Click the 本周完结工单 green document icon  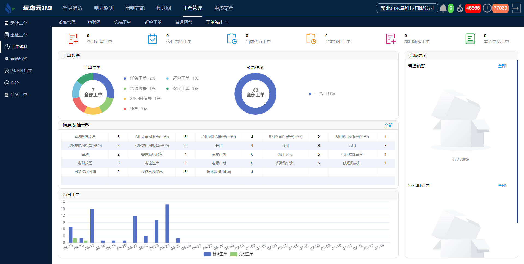470,39
